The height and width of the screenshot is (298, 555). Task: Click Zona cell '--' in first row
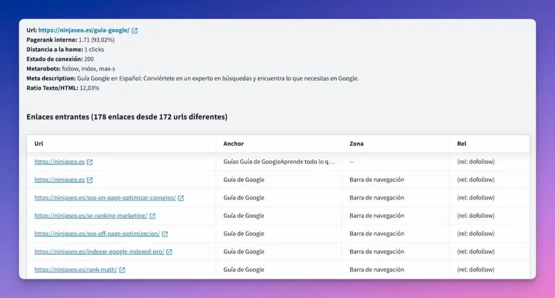tap(351, 162)
